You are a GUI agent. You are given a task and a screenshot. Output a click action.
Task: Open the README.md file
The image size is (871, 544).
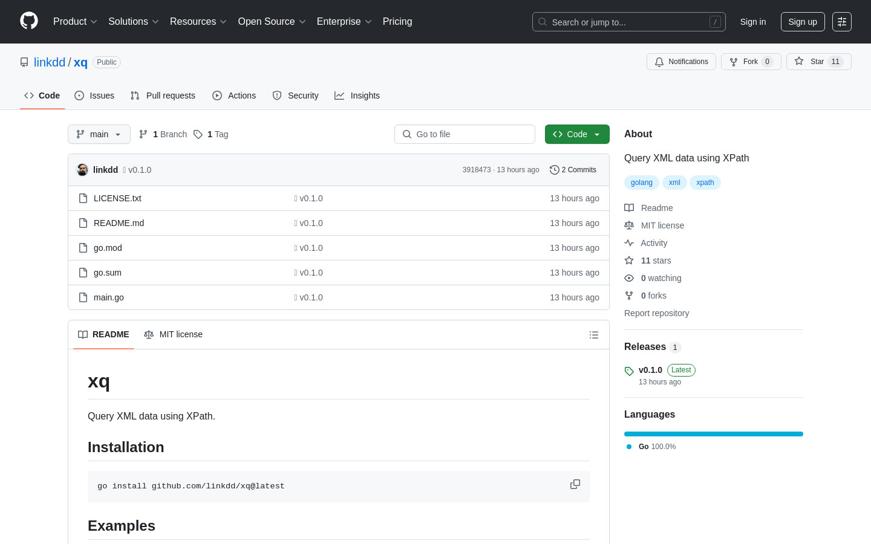coord(119,223)
